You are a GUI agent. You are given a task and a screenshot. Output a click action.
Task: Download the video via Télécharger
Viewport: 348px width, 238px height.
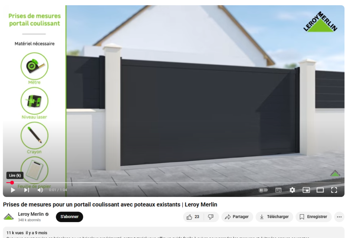(274, 217)
